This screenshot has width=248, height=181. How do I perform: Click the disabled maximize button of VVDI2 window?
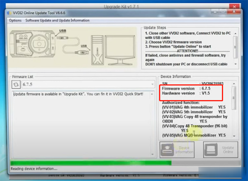click(223, 12)
